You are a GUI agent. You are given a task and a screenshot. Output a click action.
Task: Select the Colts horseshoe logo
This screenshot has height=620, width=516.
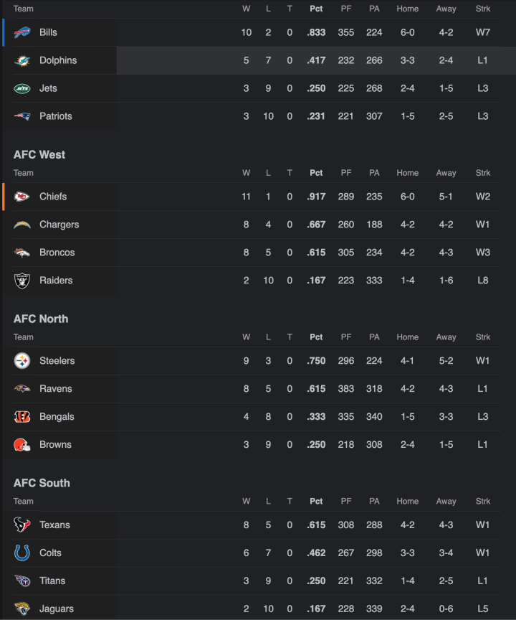(22, 553)
